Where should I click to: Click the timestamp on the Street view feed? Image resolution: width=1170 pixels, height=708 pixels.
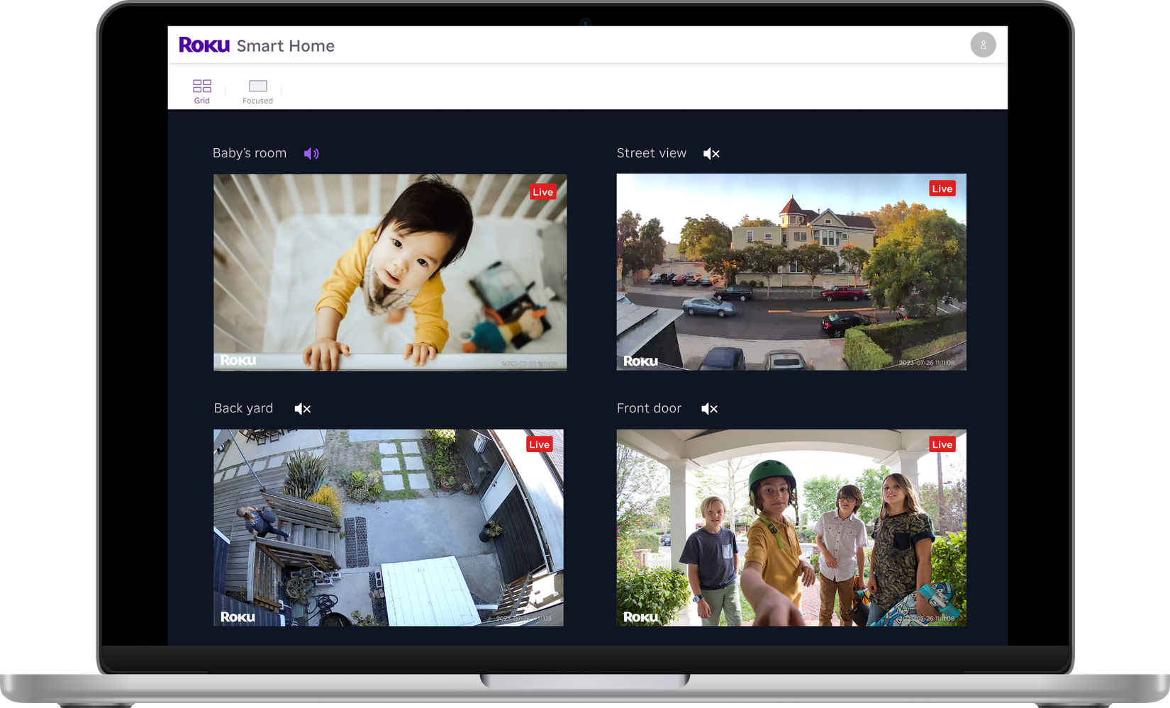pyautogui.click(x=927, y=361)
